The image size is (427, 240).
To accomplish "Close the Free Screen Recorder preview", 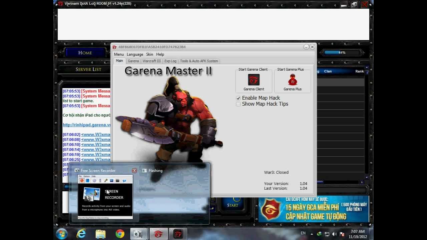I will coord(134,171).
